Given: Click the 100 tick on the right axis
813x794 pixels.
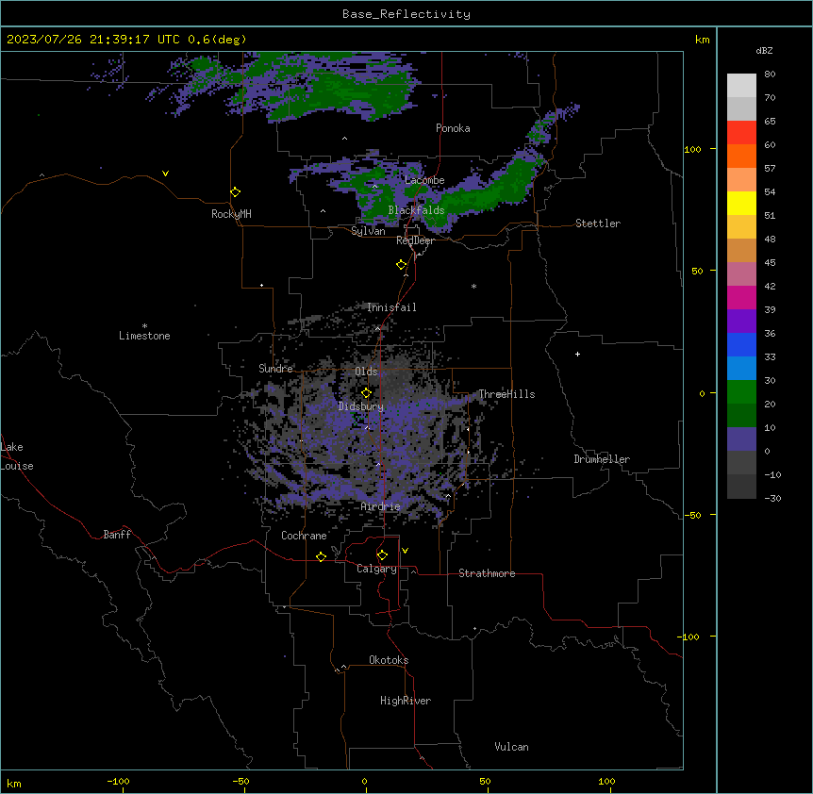Looking at the screenshot, I should coord(692,149).
